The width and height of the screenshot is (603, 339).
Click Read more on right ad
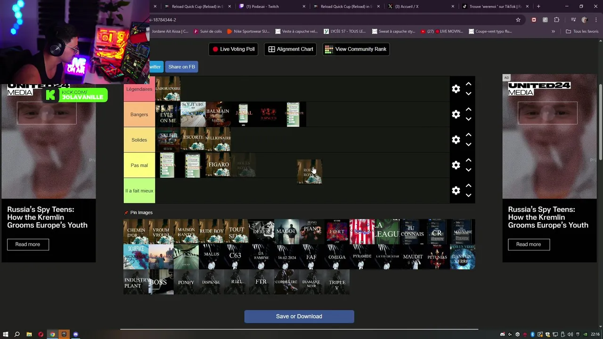529,244
